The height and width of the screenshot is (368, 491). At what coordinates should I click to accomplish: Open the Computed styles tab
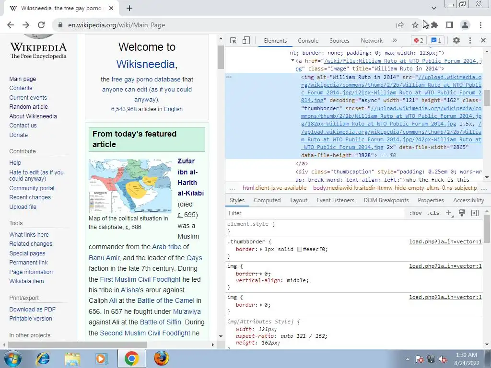tap(267, 200)
